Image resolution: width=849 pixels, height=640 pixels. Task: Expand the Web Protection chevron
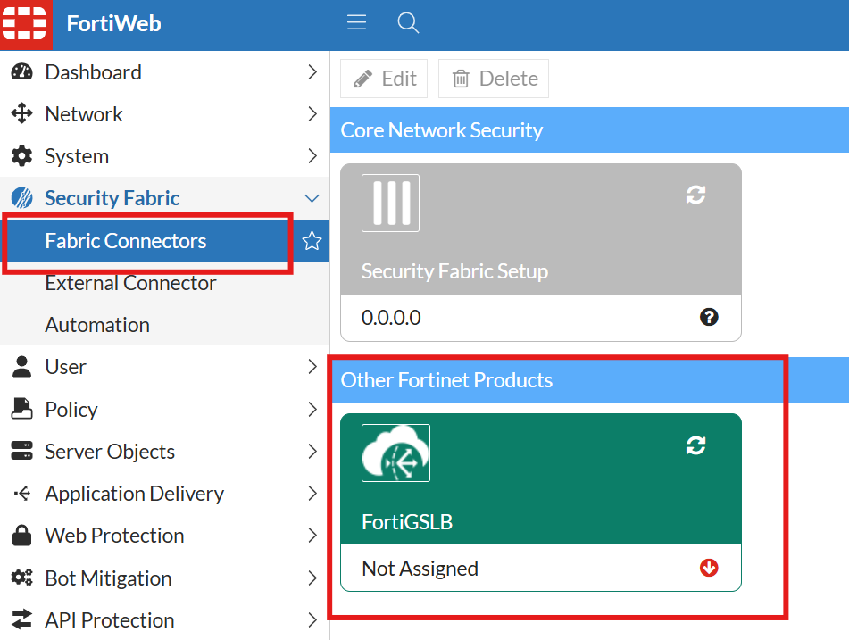point(312,535)
